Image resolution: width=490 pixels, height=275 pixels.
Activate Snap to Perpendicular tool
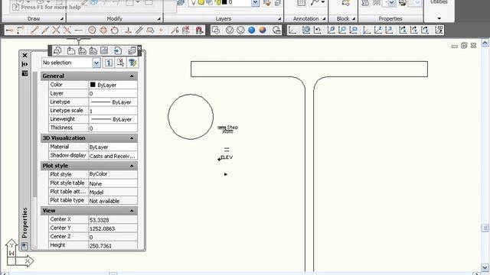coord(128,31)
